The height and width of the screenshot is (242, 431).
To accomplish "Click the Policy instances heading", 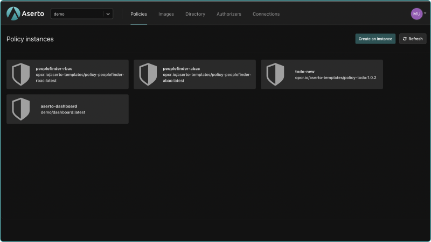I will (x=30, y=39).
